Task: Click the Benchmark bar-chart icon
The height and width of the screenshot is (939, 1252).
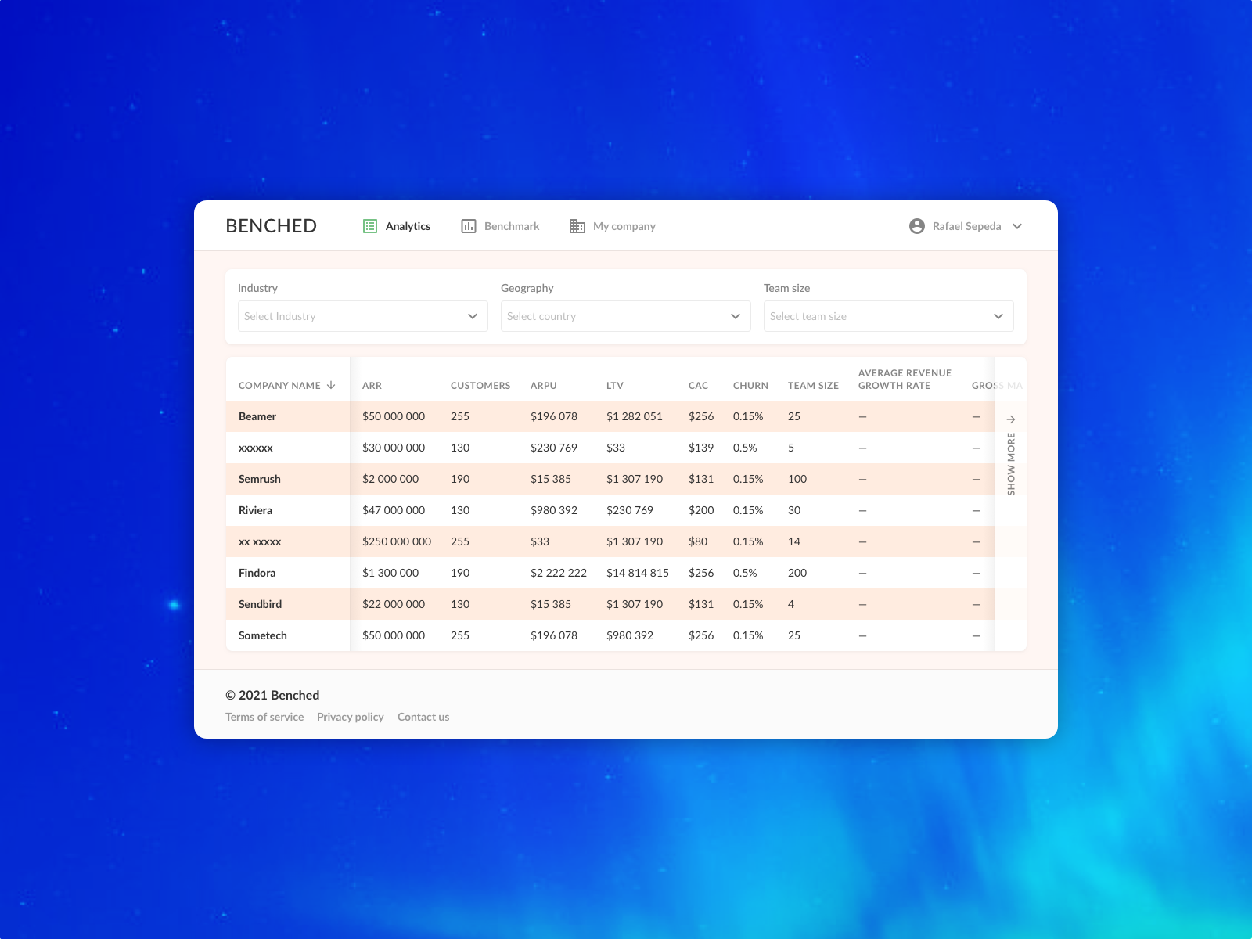Action: click(x=468, y=225)
